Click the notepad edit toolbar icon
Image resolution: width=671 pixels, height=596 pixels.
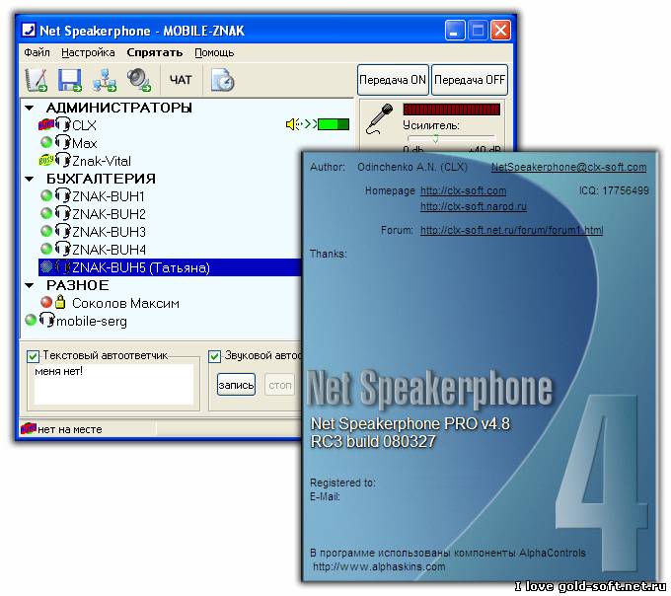tap(36, 80)
